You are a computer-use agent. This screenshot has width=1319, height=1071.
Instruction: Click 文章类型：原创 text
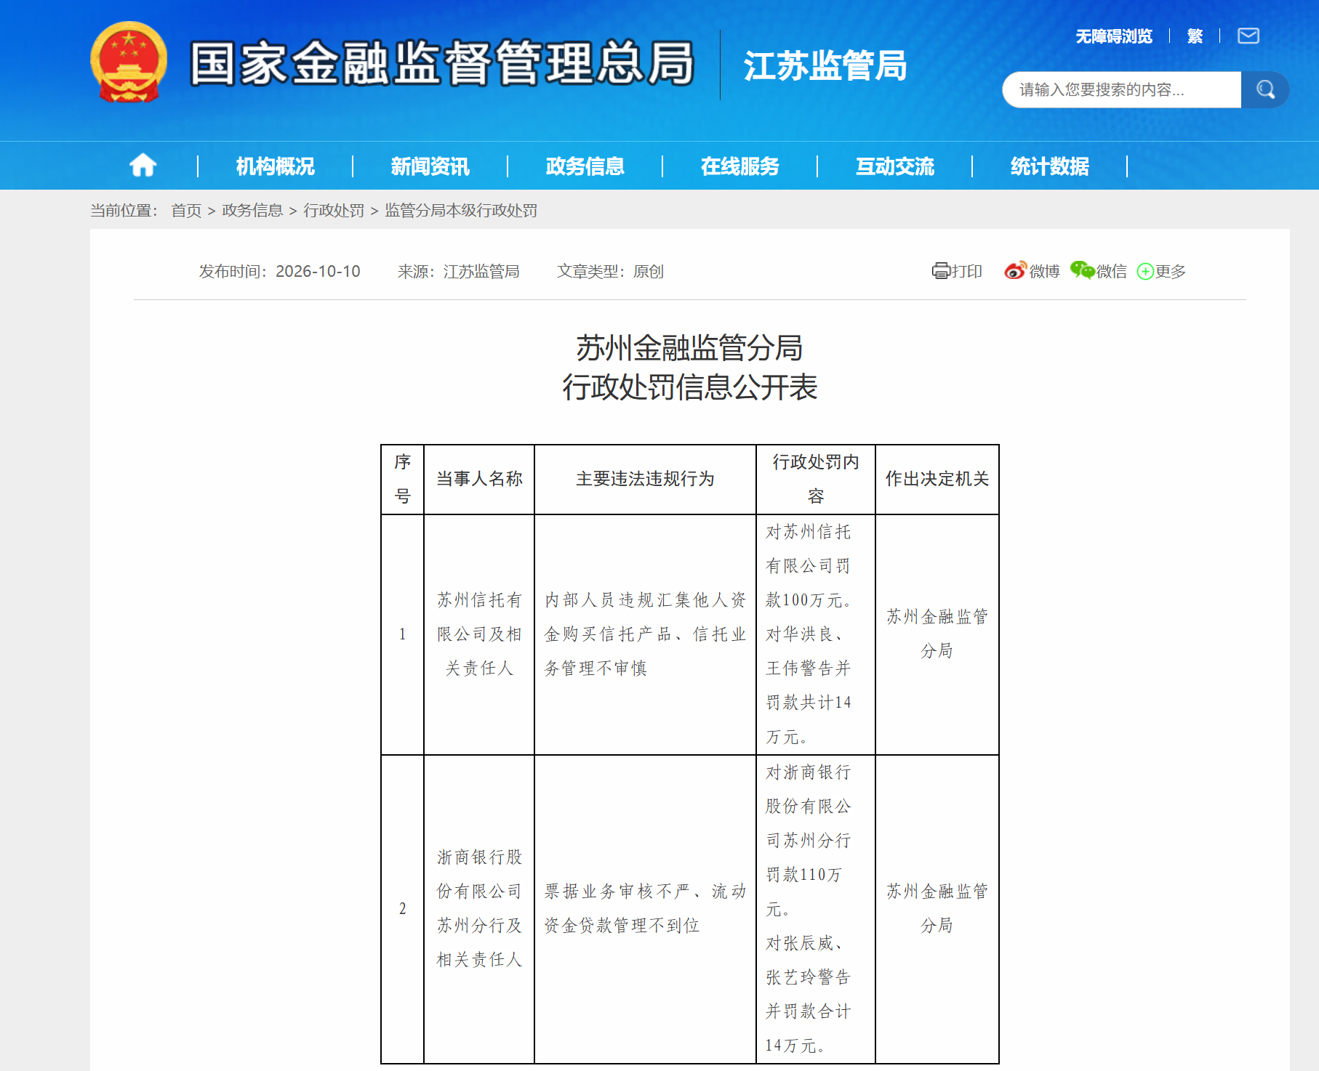pos(610,271)
